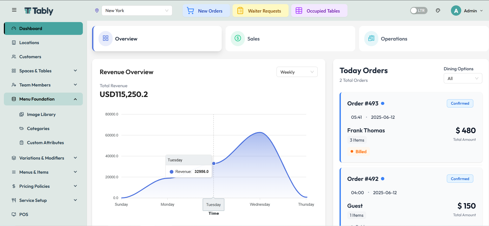Click the Sales dollar-circle icon

click(238, 38)
